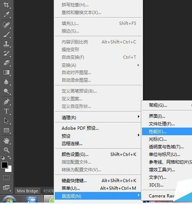
Task: Swap foreground and background colors
Action: click(x=9, y=157)
